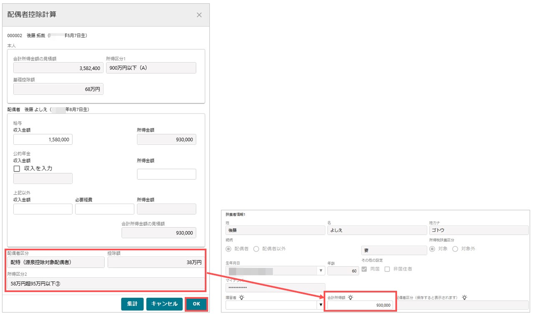Enable the 収入を入力 checkbox for pension income
The image size is (533, 315).
coord(17,168)
